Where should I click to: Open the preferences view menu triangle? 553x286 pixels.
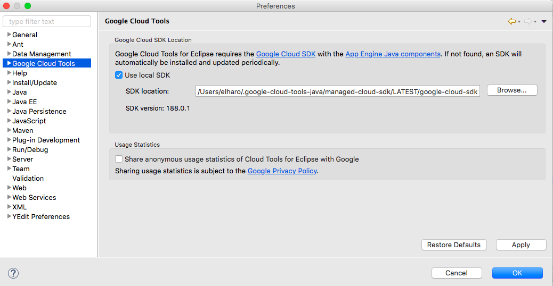point(544,21)
